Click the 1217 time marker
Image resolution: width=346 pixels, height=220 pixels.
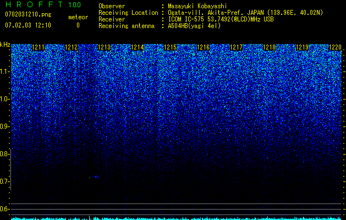(237, 47)
